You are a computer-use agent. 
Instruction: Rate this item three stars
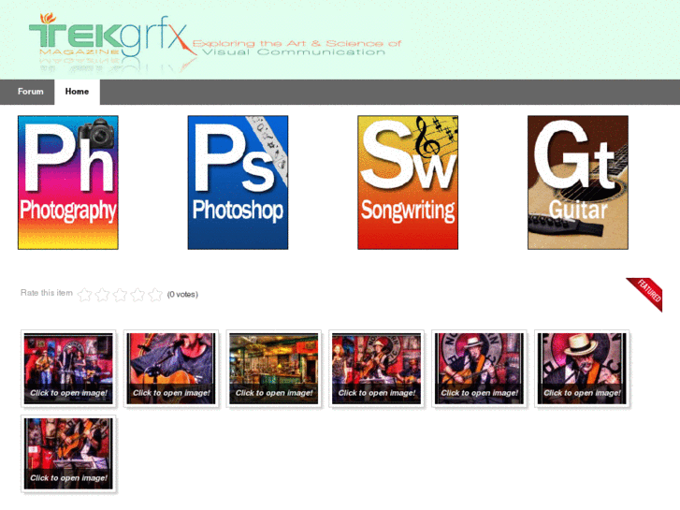(x=120, y=295)
